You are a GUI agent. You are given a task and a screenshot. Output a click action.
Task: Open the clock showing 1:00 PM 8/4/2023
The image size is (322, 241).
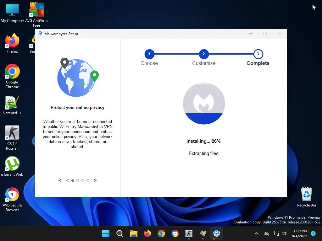pos(300,233)
